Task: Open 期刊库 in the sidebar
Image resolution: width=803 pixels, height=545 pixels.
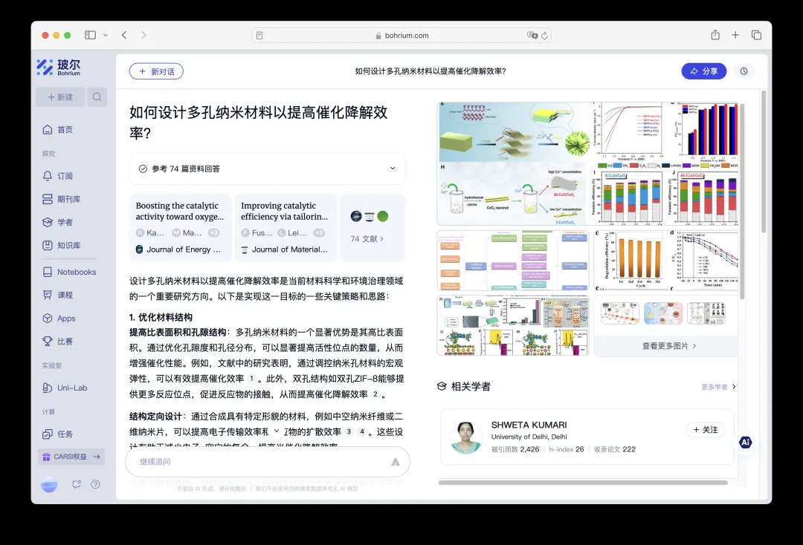Action: coord(62,199)
